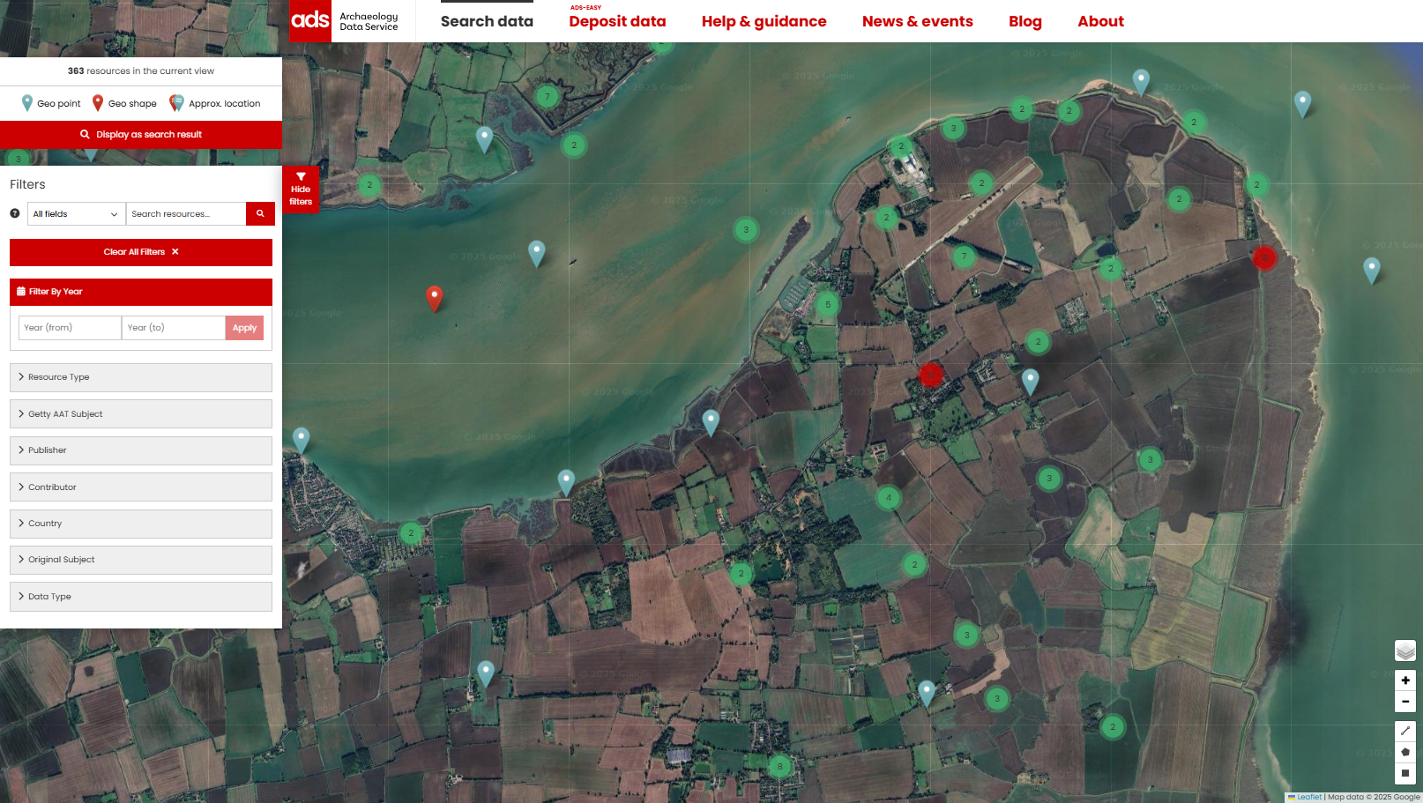Select the draw polygon tool

tap(1404, 752)
